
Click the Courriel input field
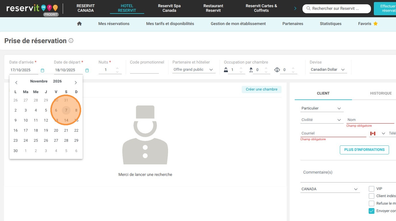click(333, 133)
